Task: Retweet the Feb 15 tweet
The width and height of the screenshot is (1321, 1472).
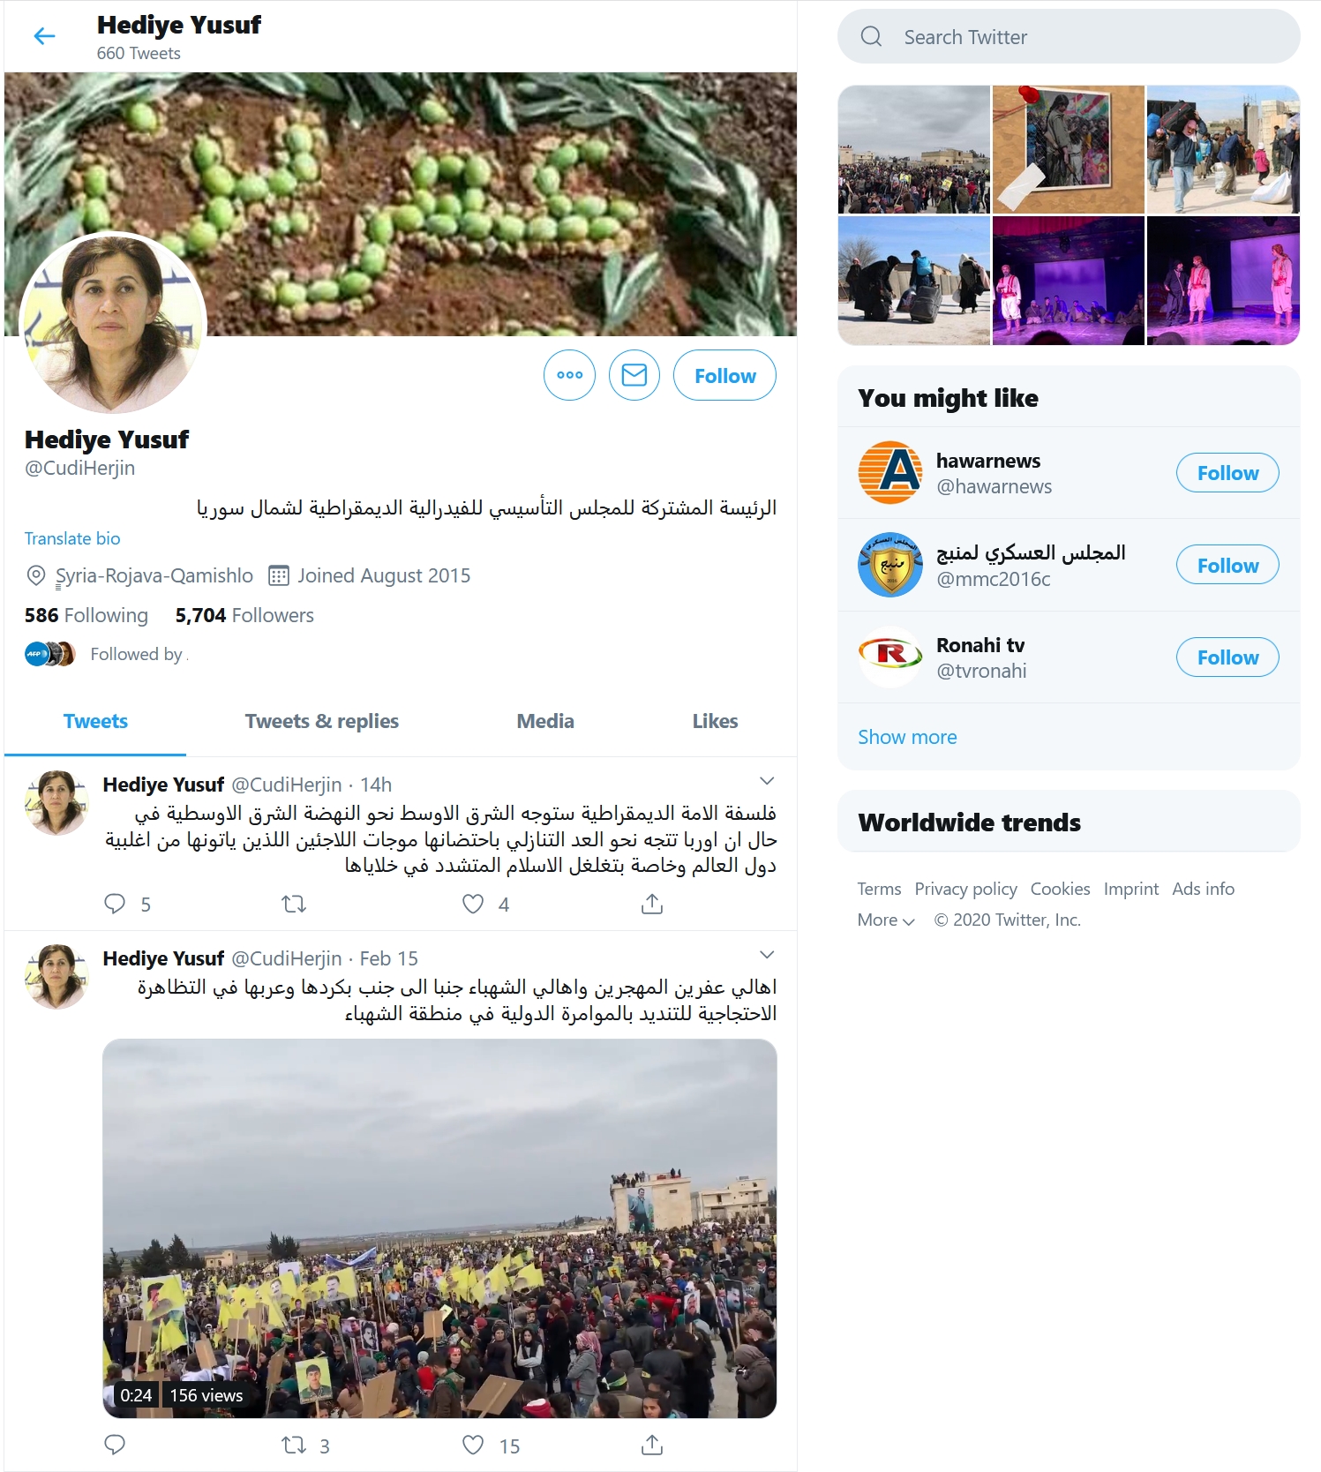Action: (x=294, y=1445)
